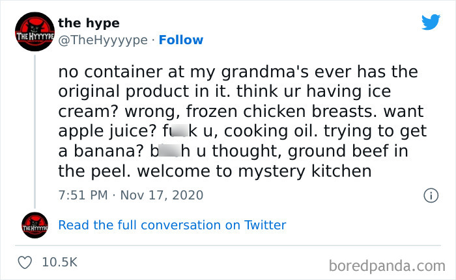The height and width of the screenshot is (280, 456).
Task: Follow the @TheHyyyype account
Action: 182,40
